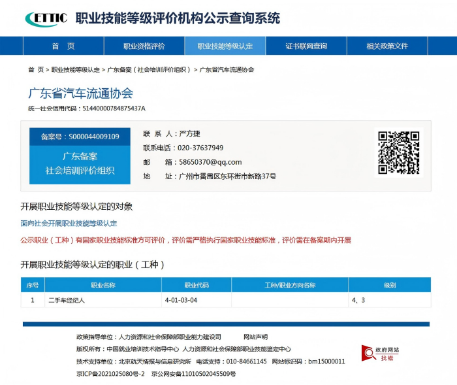
Task: Click the 京ICP备2021025080号-2 footer link
Action: (x=110, y=374)
